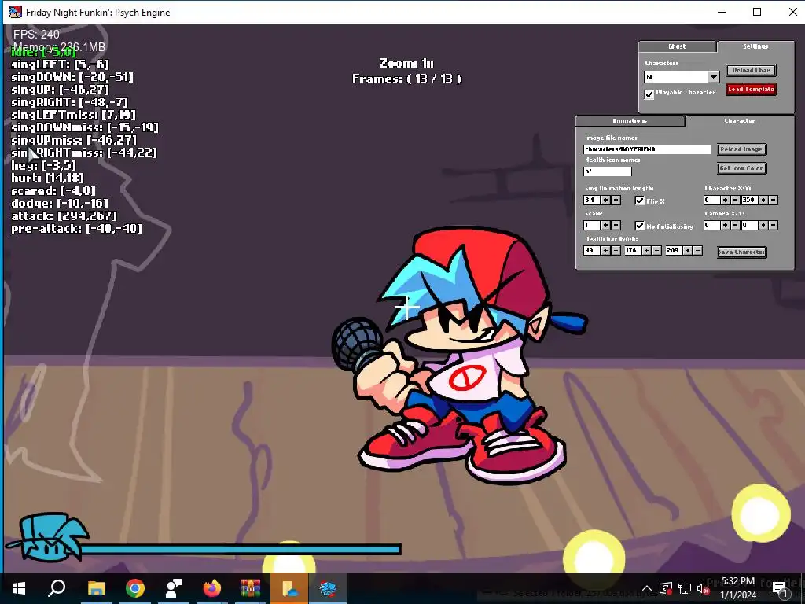The image size is (805, 604).
Task: Click the singDOWNmiss: [-15,-19] text
Action: tap(85, 127)
